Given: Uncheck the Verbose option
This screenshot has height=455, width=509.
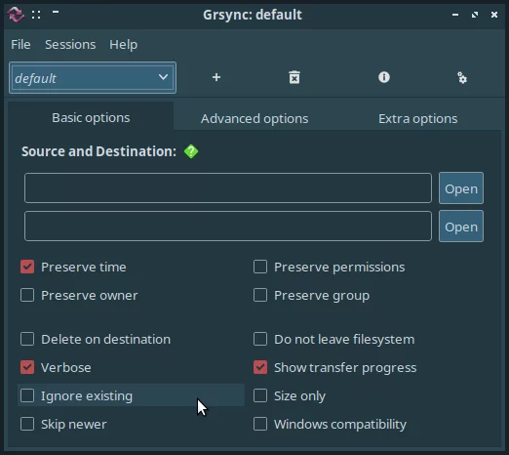Looking at the screenshot, I should click(x=27, y=367).
